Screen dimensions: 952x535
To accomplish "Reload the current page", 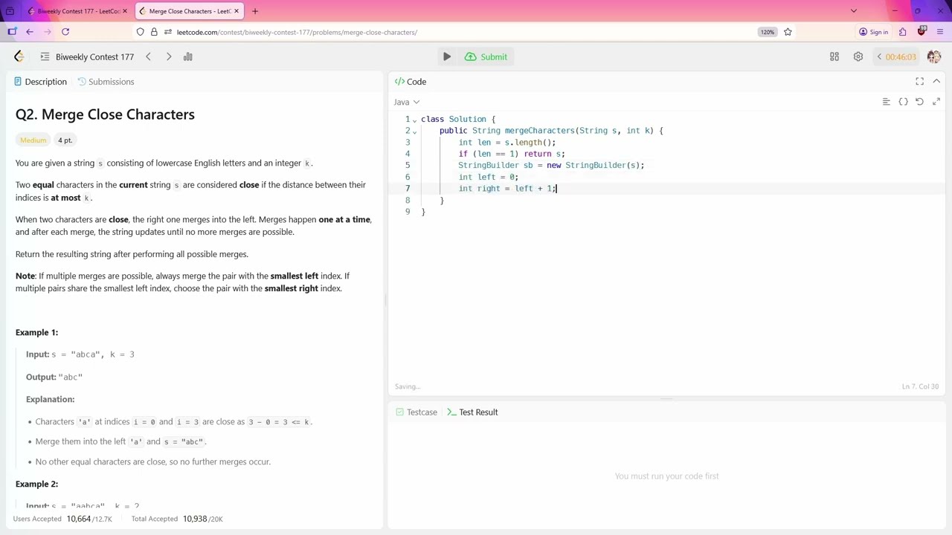I will (65, 32).
